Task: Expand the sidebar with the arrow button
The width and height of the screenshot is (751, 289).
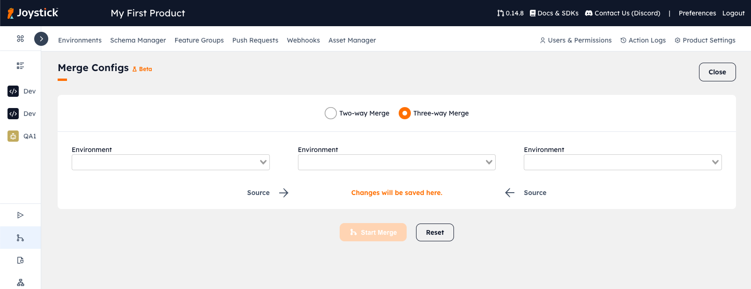Action: [41, 39]
